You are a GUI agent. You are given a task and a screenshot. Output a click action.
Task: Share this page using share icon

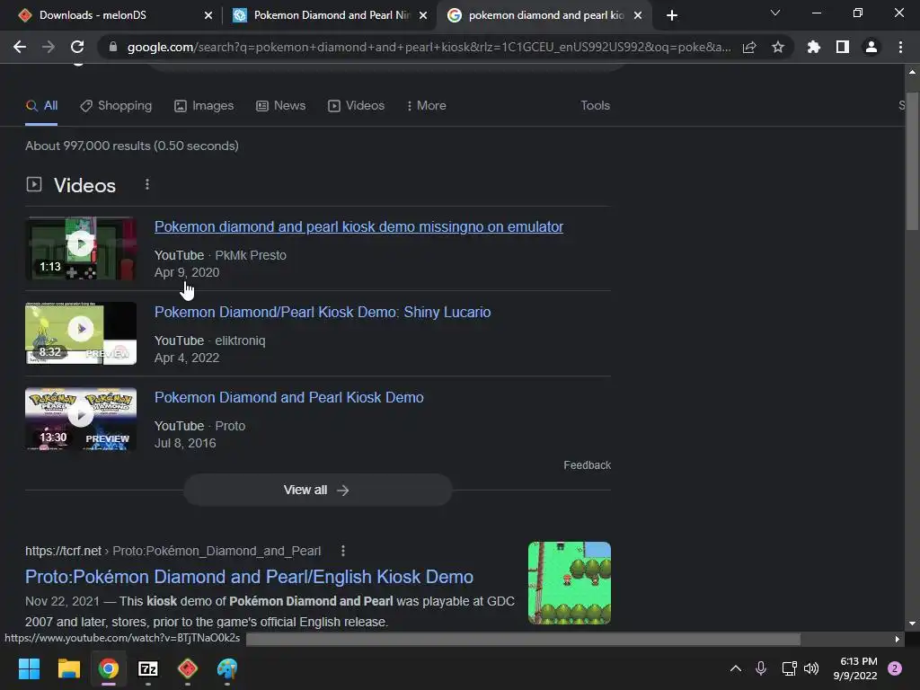click(749, 47)
